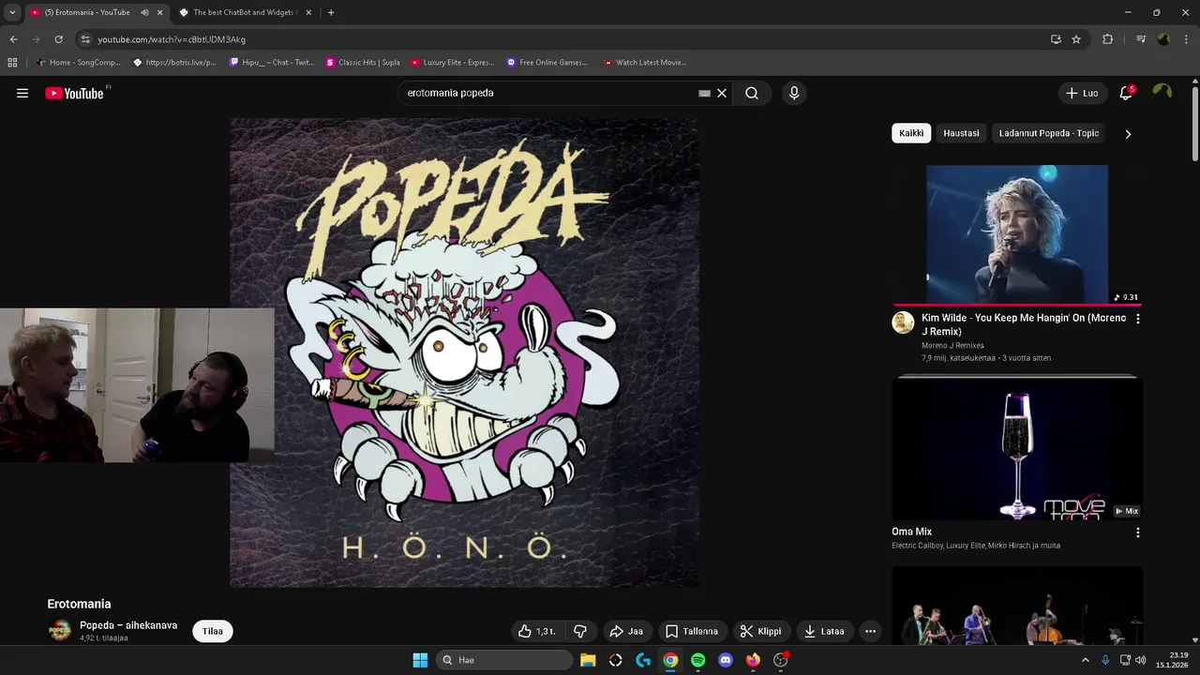Clear the search text with the X icon

tap(722, 93)
